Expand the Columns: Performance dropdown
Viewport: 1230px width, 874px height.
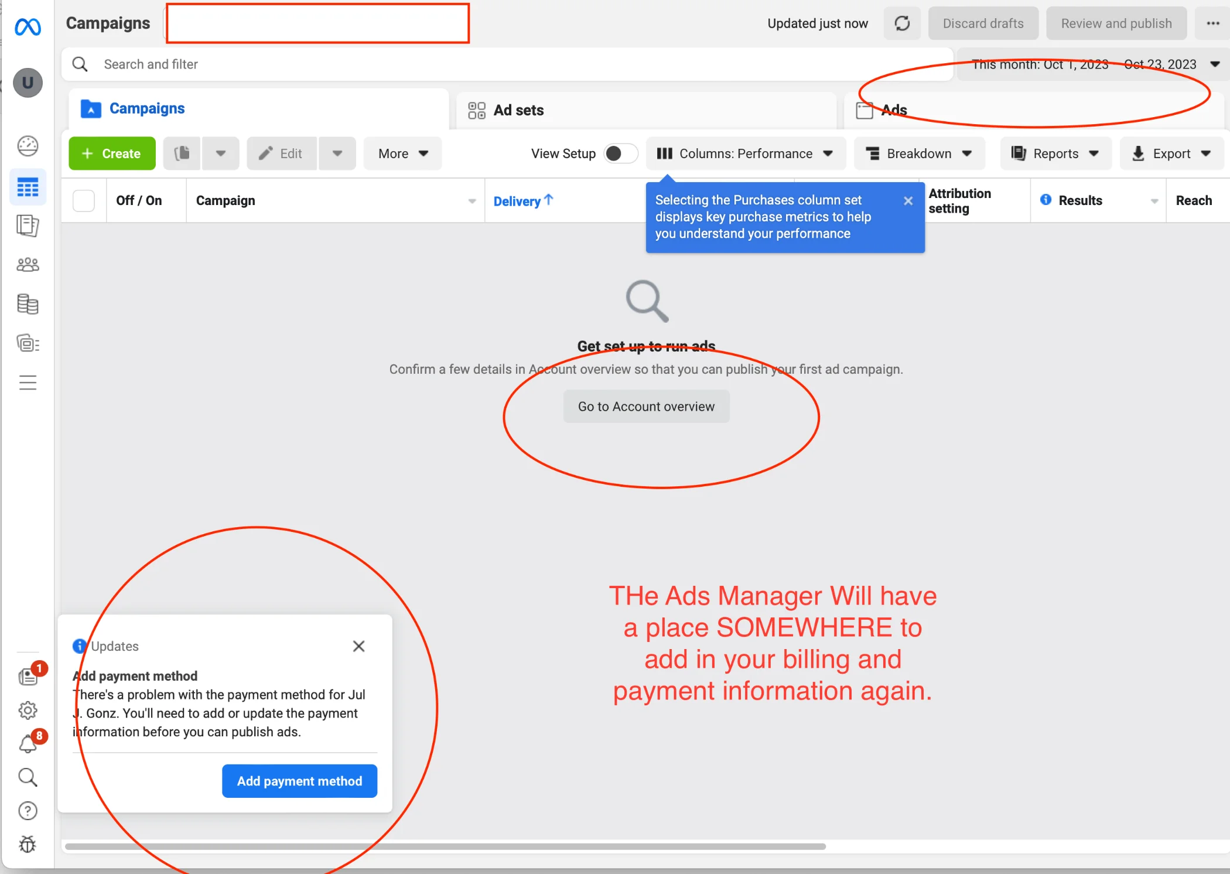coord(746,153)
